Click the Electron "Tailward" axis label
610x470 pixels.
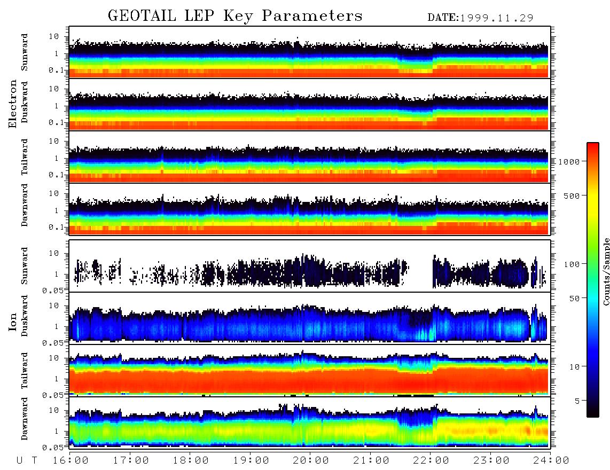click(25, 156)
